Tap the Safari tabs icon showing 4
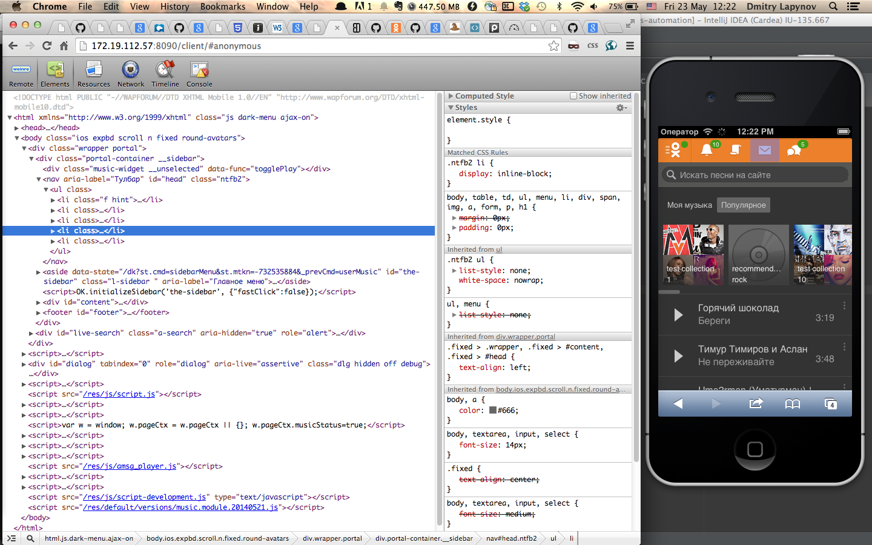872x545 pixels. point(831,404)
